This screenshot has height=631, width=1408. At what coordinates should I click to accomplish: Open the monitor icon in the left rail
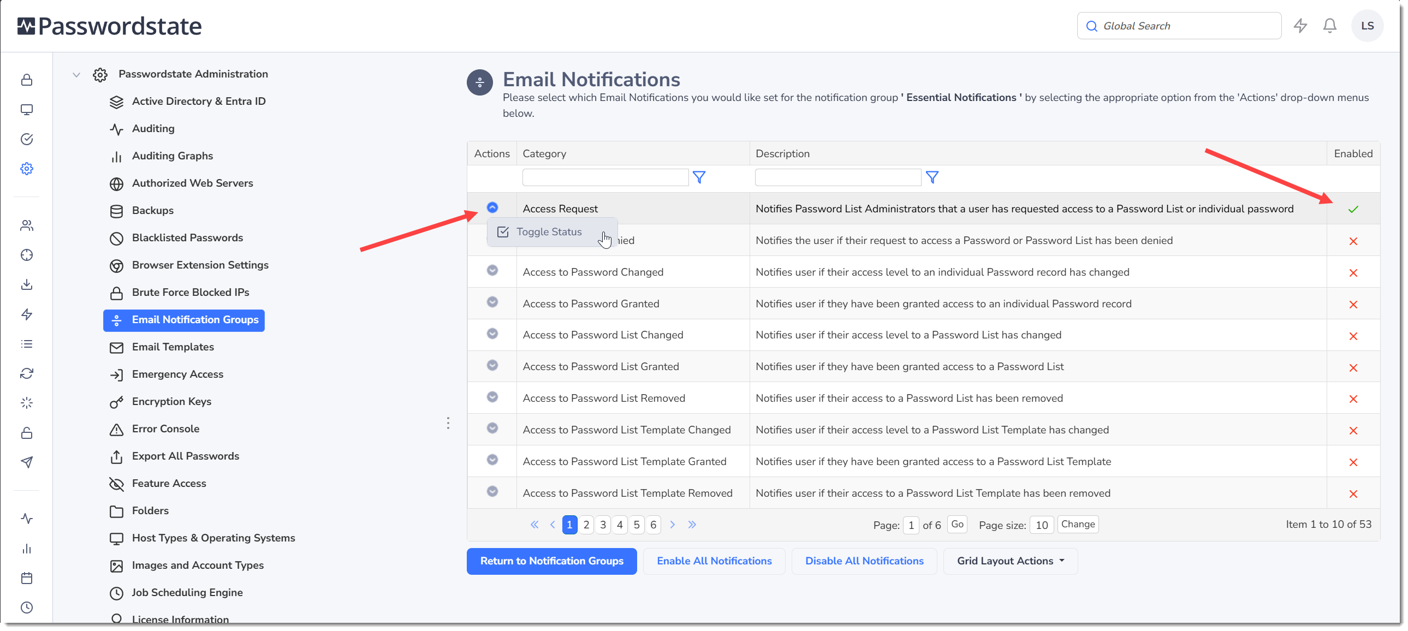26,109
